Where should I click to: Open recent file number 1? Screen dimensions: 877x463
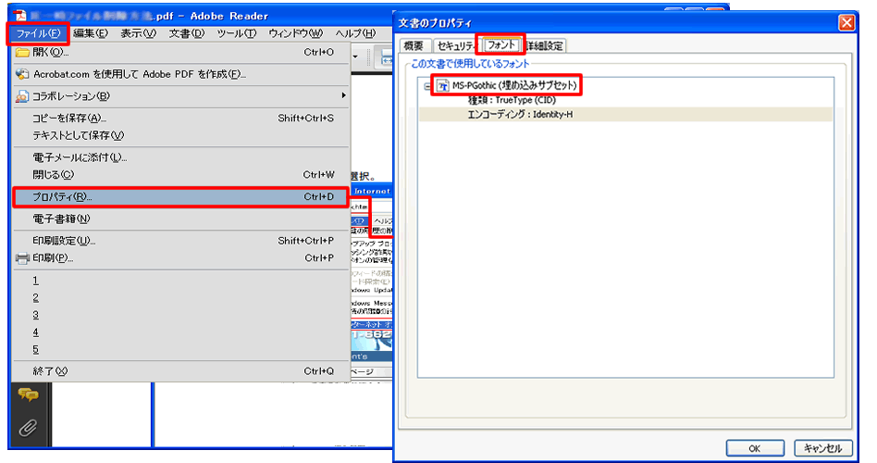pos(180,281)
